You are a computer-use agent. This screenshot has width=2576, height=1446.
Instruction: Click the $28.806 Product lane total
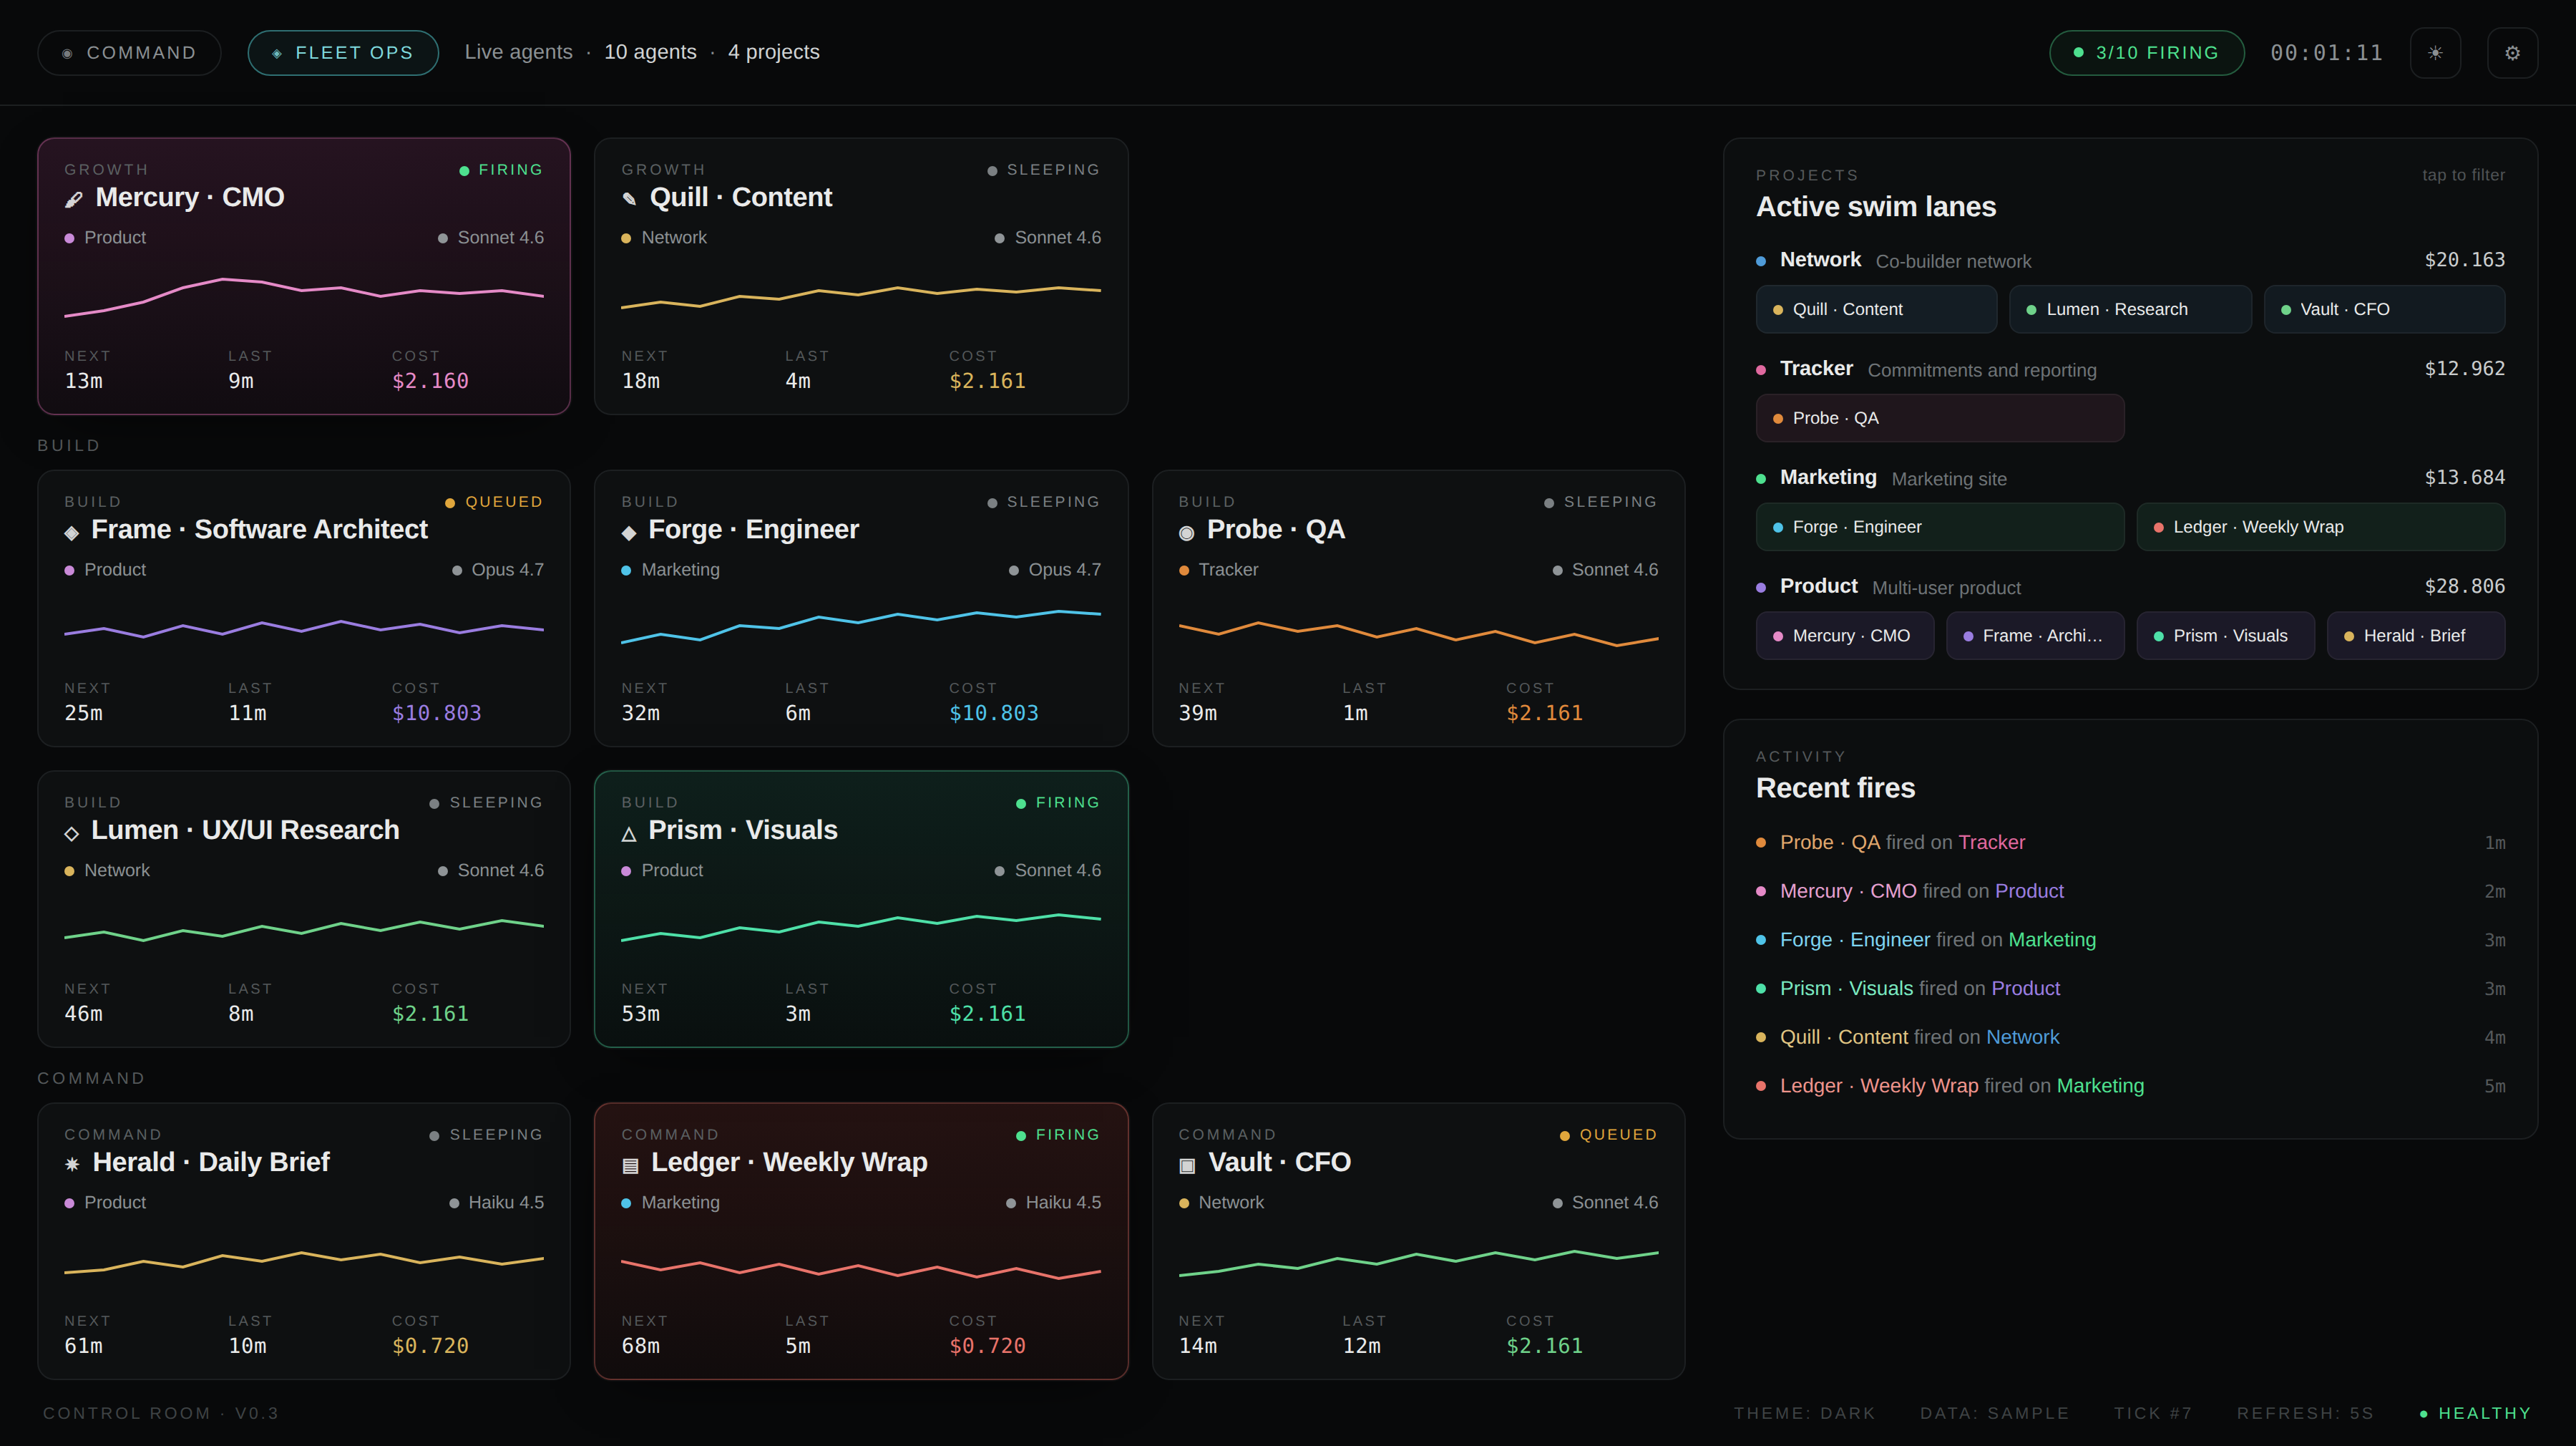(2465, 586)
